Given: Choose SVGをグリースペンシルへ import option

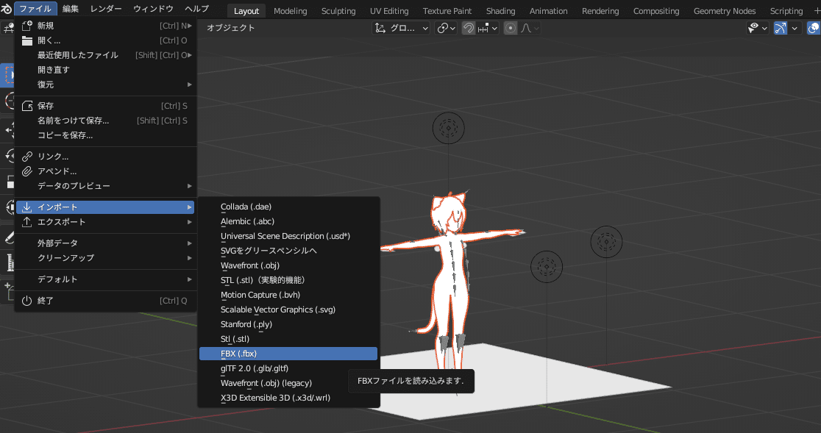Looking at the screenshot, I should (x=288, y=251).
